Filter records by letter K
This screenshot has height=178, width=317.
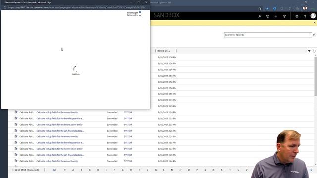pyautogui.click(x=156, y=170)
